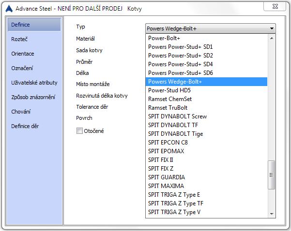This screenshot has height=231, width=291.
Task: Click the Advance Steel logo icon in title bar
Action: point(9,9)
